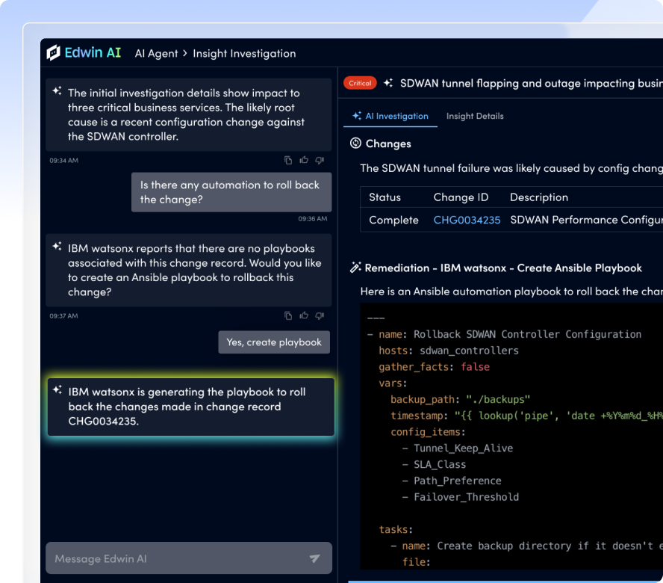Click sparkle icon on initial investigation message
Image resolution: width=663 pixels, height=583 pixels.
click(57, 91)
